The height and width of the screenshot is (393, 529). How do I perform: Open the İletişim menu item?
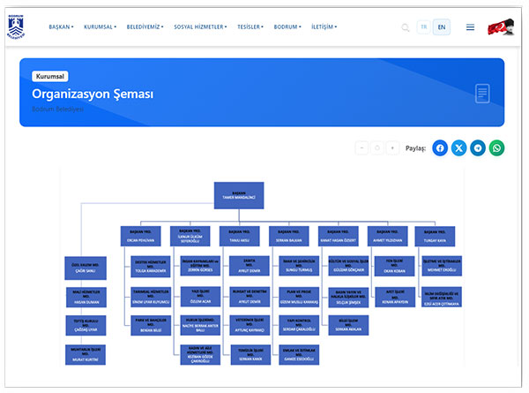tap(324, 27)
